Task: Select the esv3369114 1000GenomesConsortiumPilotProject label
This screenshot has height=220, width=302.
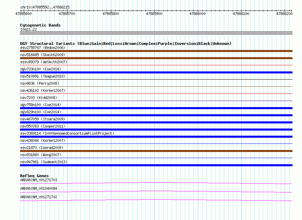Action: point(67,133)
